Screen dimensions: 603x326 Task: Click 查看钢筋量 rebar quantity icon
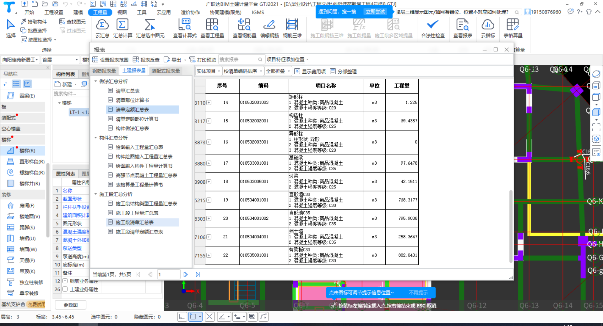pos(244,28)
